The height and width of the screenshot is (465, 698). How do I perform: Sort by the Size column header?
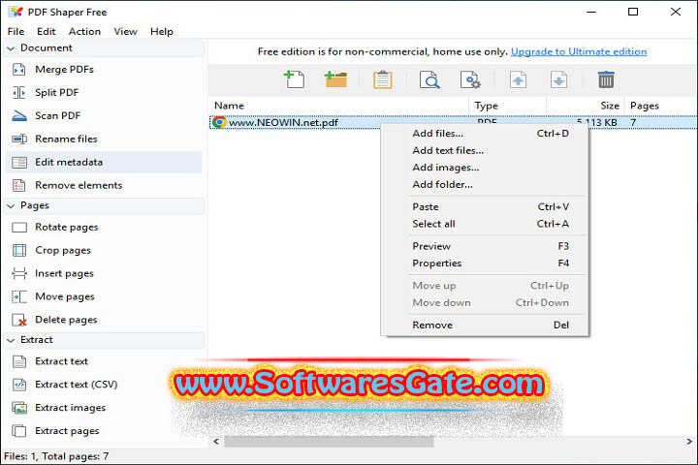tap(585, 106)
